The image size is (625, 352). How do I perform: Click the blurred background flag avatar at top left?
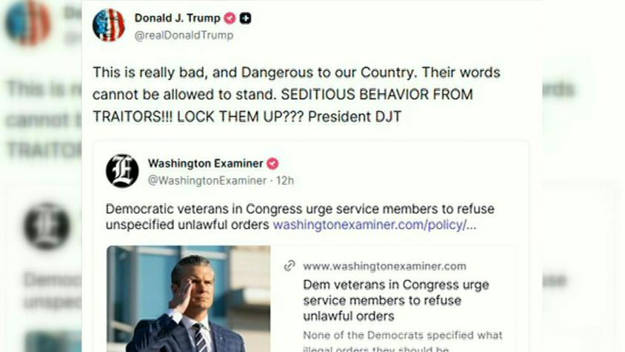pos(28,23)
